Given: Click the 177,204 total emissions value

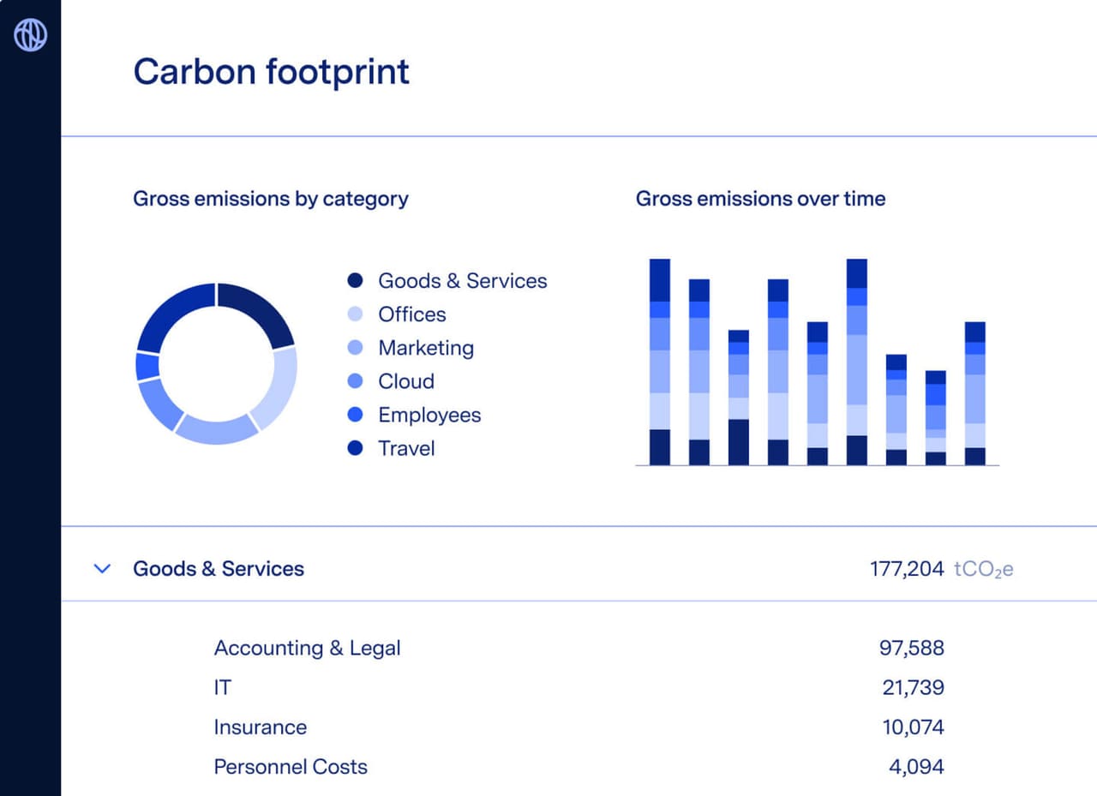Looking at the screenshot, I should pyautogui.click(x=907, y=568).
